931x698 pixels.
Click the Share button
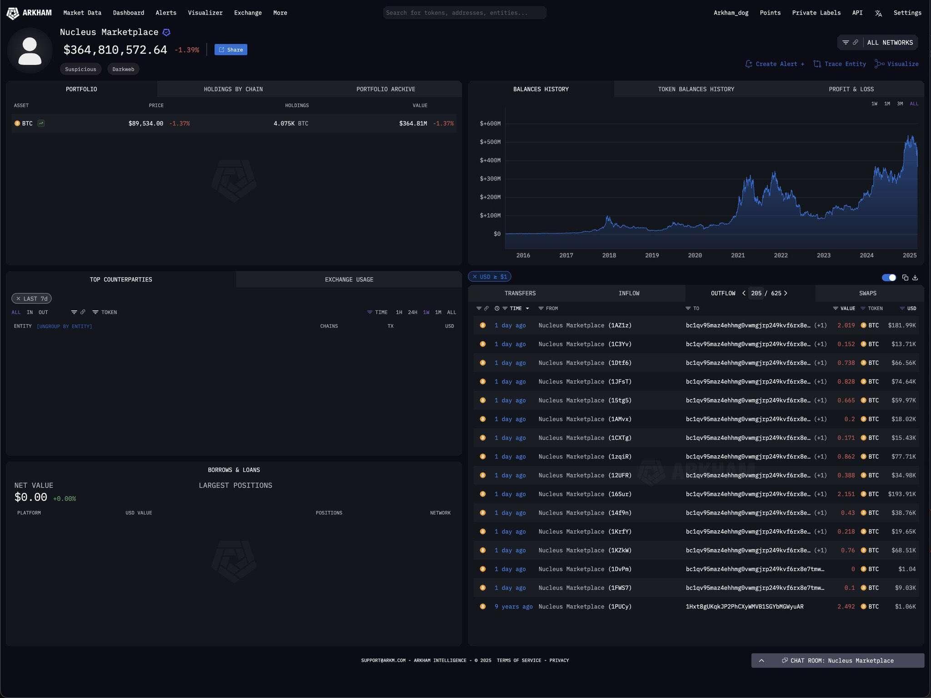click(231, 50)
